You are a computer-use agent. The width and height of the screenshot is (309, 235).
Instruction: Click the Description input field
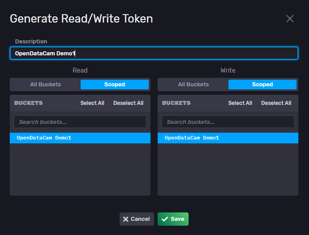[x=154, y=53]
